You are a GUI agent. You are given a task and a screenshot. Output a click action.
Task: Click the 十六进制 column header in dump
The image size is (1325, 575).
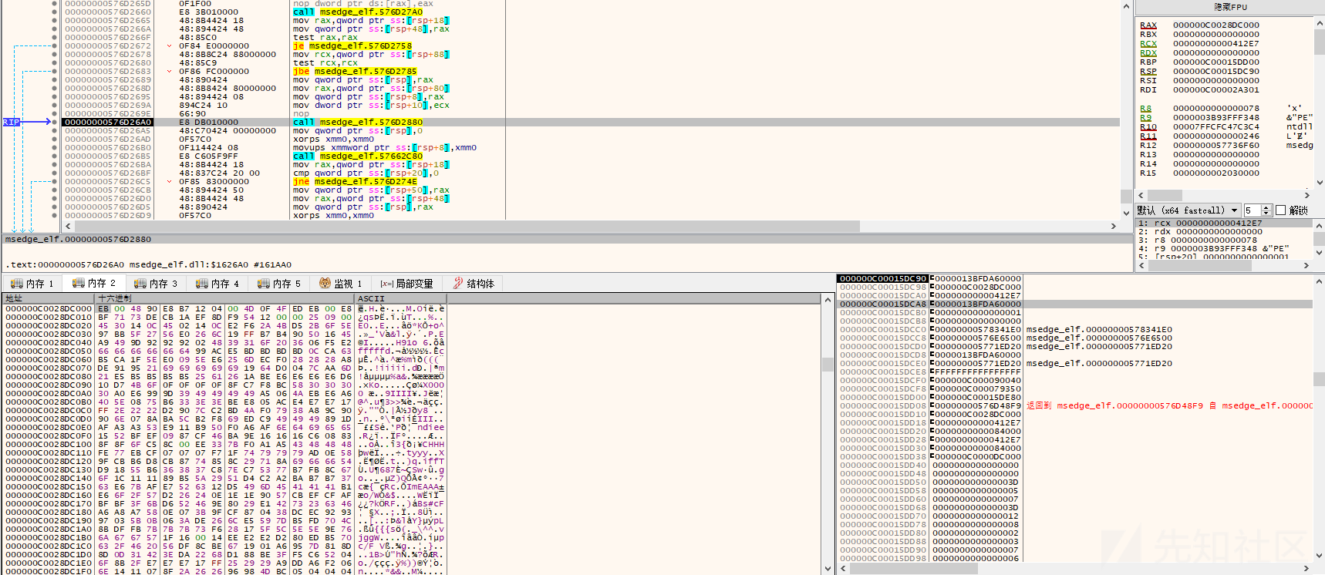tap(225, 298)
